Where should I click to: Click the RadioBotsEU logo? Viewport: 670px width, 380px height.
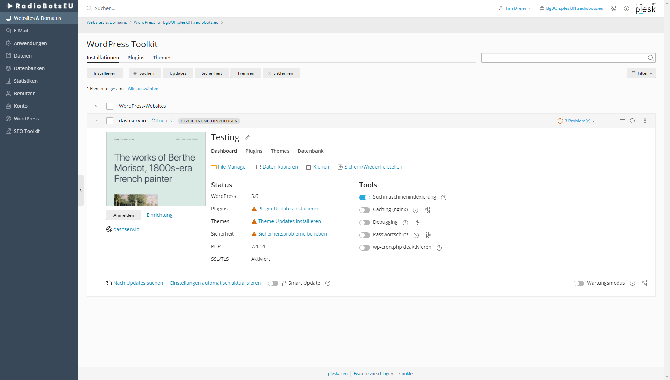coord(39,6)
